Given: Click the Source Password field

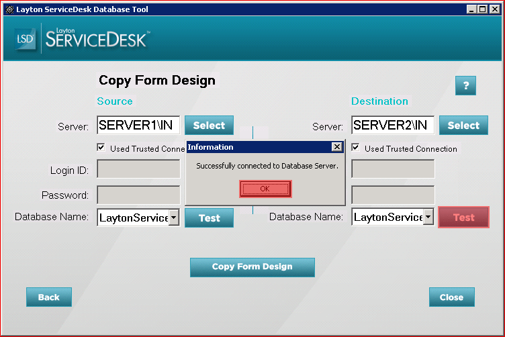Looking at the screenshot, I should point(138,195).
